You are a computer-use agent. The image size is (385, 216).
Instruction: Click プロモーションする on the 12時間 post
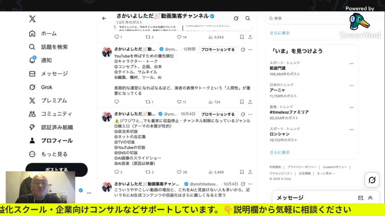click(x=218, y=49)
